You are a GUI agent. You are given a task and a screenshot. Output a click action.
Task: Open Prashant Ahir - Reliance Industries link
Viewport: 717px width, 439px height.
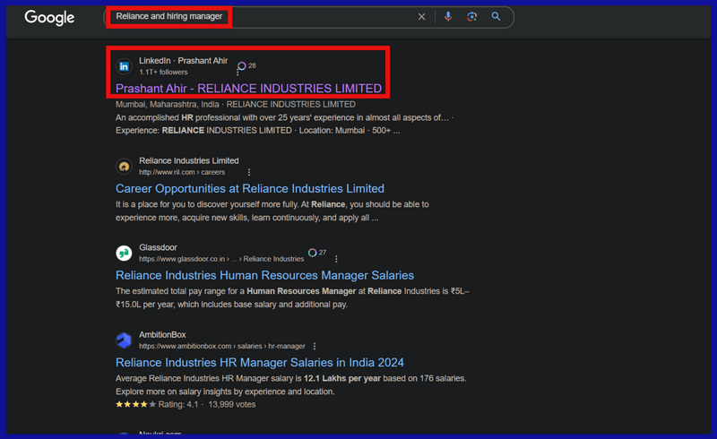coord(248,89)
